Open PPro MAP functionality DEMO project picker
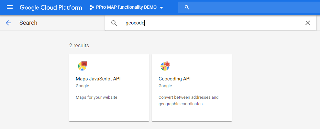The height and width of the screenshot is (129, 320). (x=127, y=7)
